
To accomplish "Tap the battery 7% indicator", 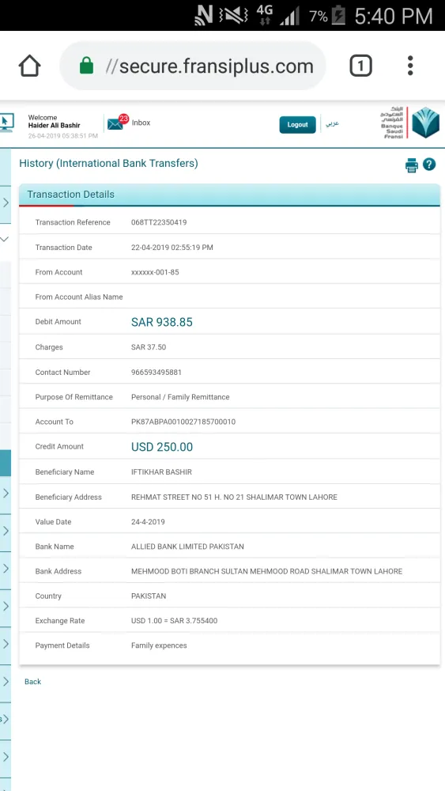I will click(x=327, y=16).
